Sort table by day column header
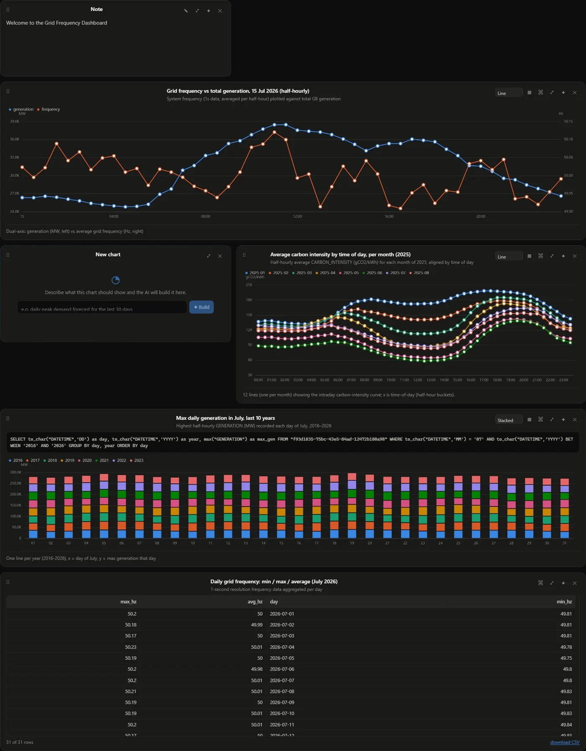 (x=274, y=602)
